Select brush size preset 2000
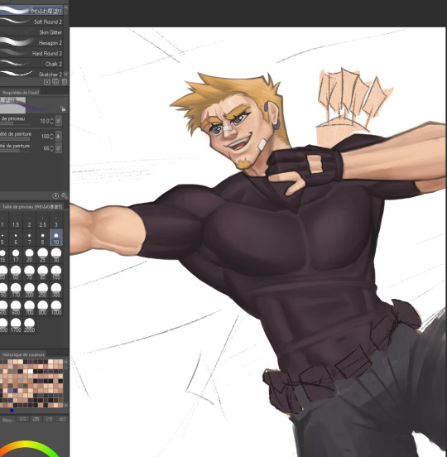 (x=29, y=325)
